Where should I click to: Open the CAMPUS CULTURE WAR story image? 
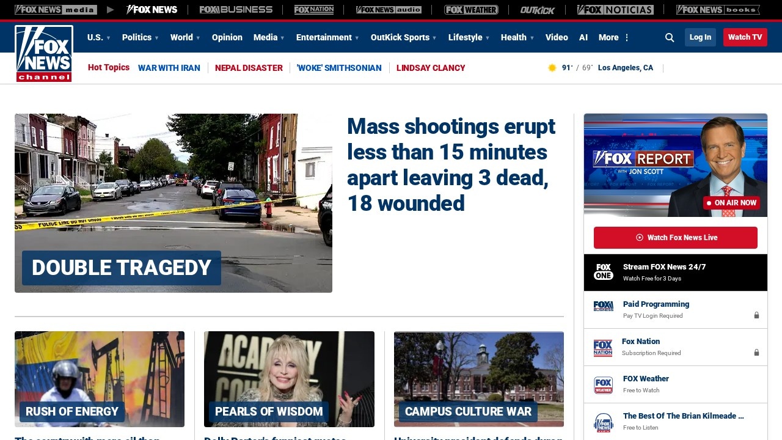coord(479,379)
